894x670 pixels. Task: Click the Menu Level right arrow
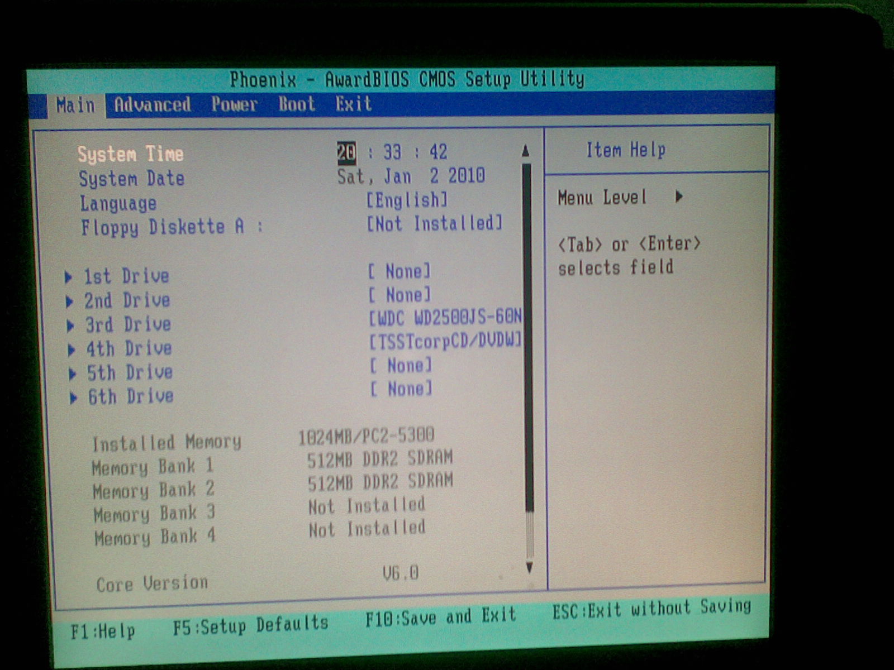[679, 196]
